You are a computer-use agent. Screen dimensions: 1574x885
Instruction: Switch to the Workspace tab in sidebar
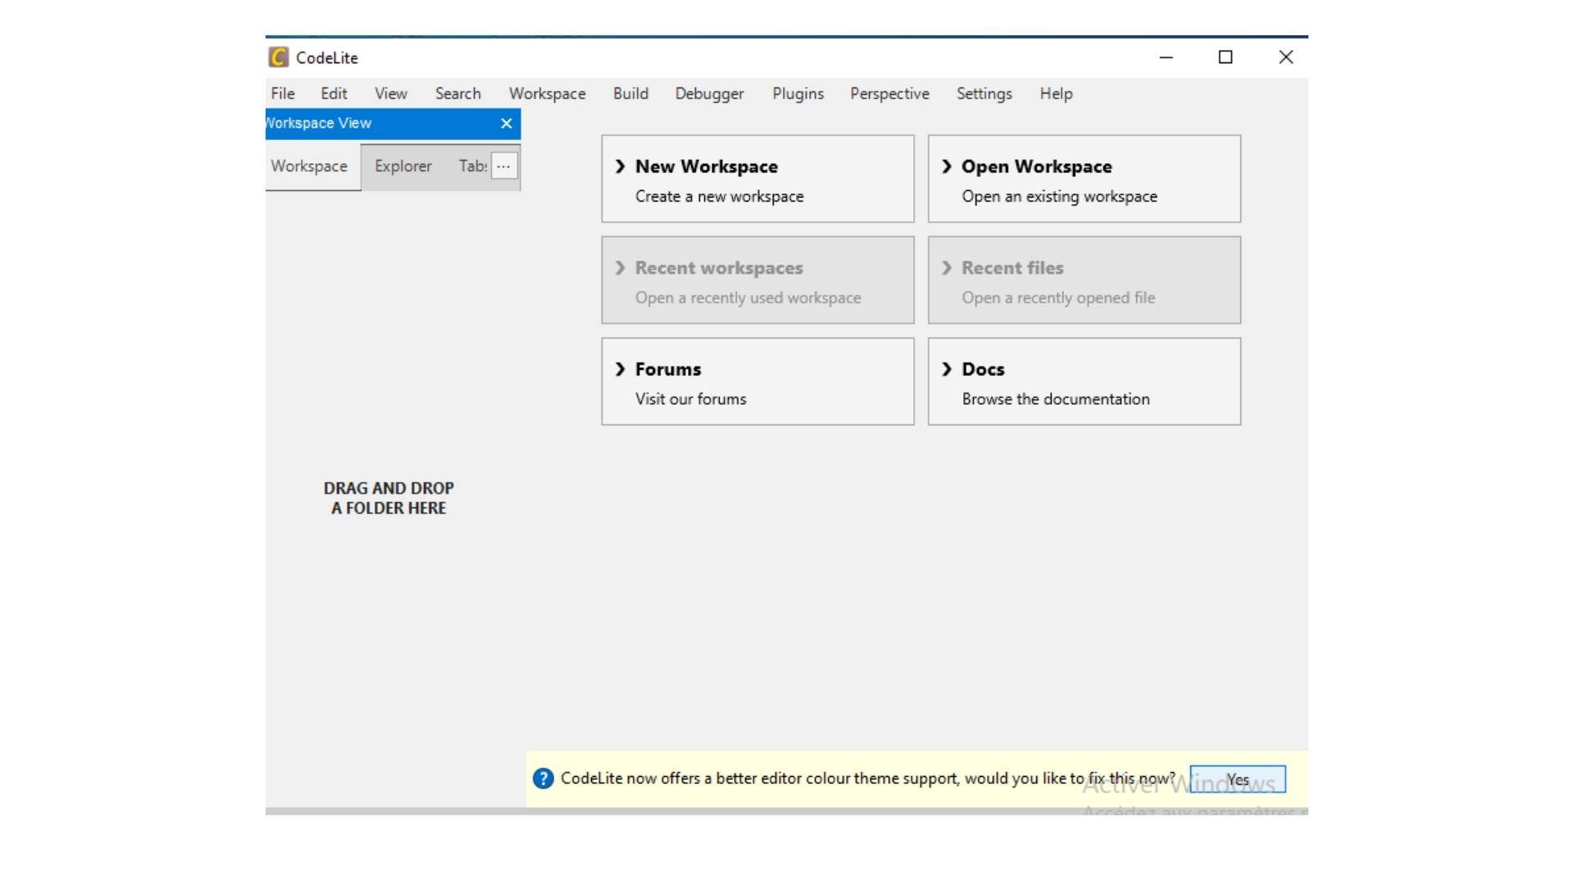[x=310, y=166]
